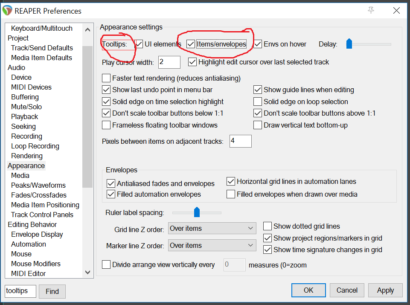Image resolution: width=410 pixels, height=305 pixels.
Task: Go to Peaks/Waveforms preferences
Action: coord(38,185)
